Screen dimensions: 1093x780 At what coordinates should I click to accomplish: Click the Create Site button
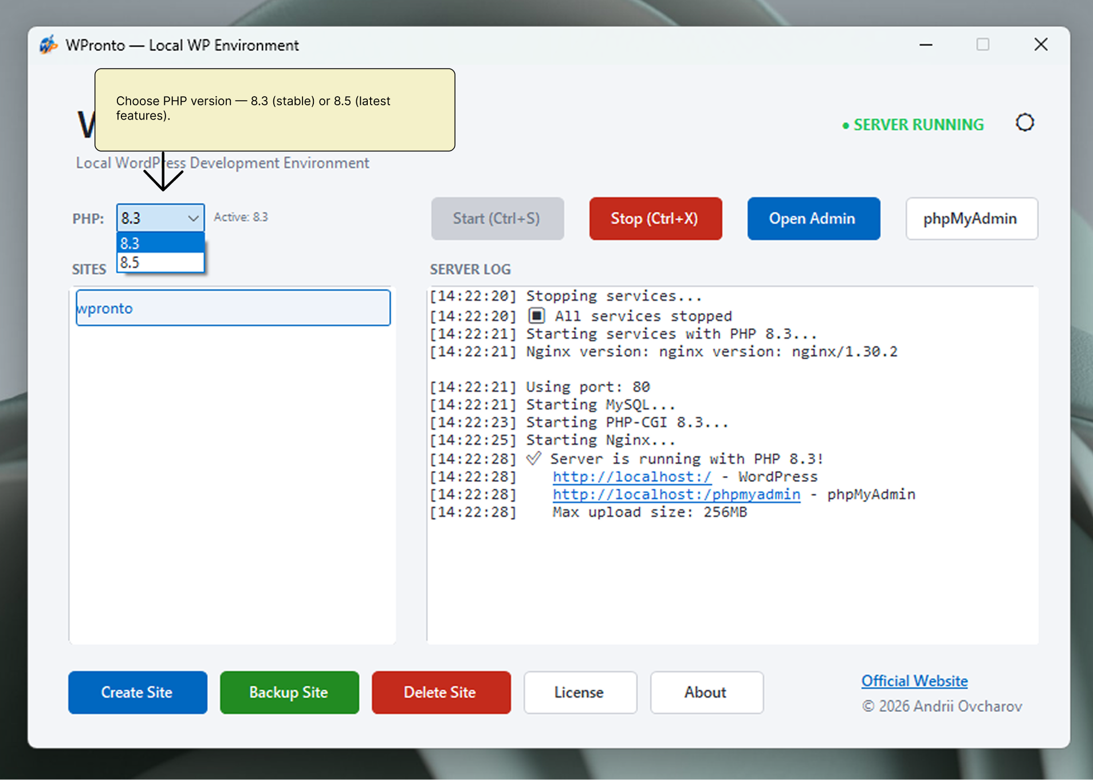pos(137,692)
